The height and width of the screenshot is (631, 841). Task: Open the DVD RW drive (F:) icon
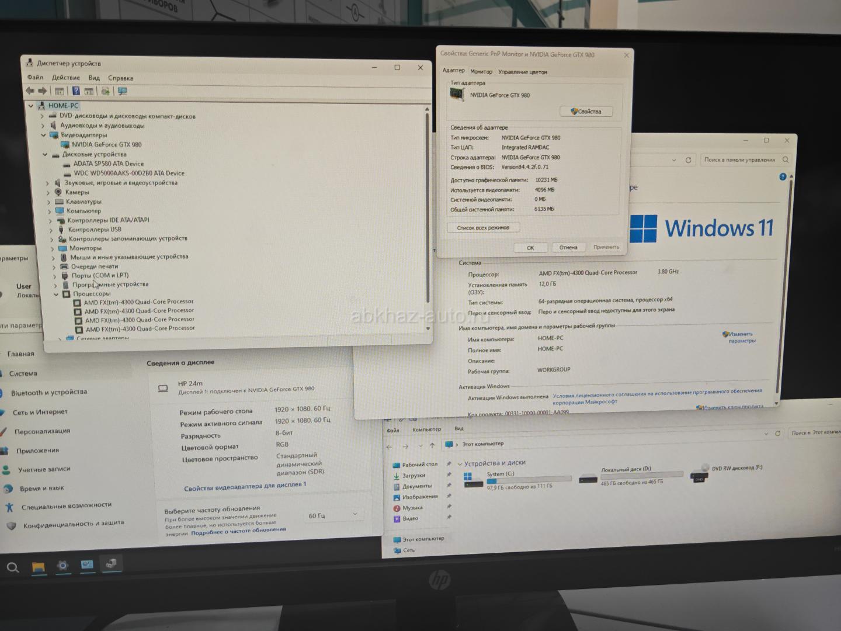(x=699, y=474)
